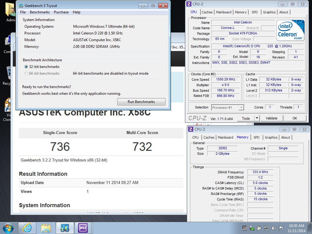Open the Start menu orb

pyautogui.click(x=8, y=228)
